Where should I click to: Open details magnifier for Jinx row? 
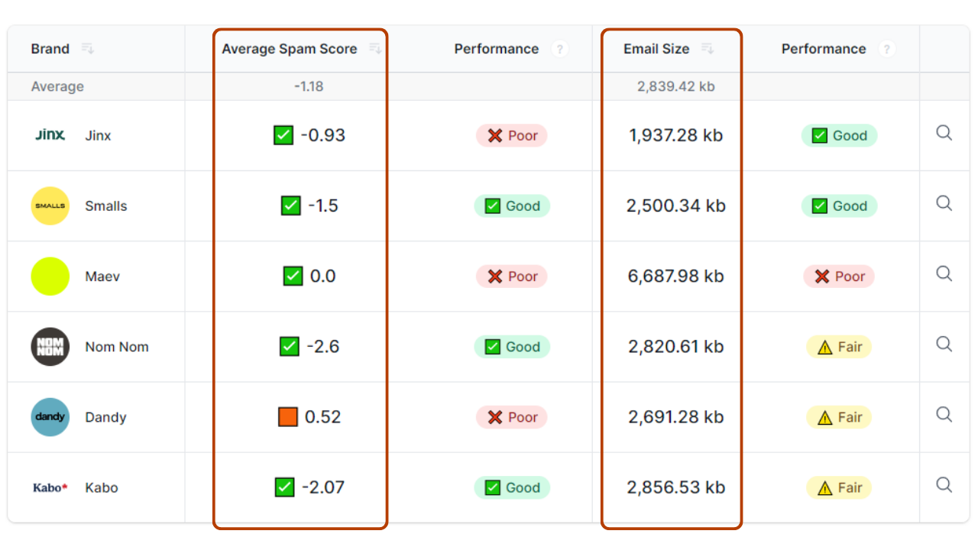click(x=944, y=133)
